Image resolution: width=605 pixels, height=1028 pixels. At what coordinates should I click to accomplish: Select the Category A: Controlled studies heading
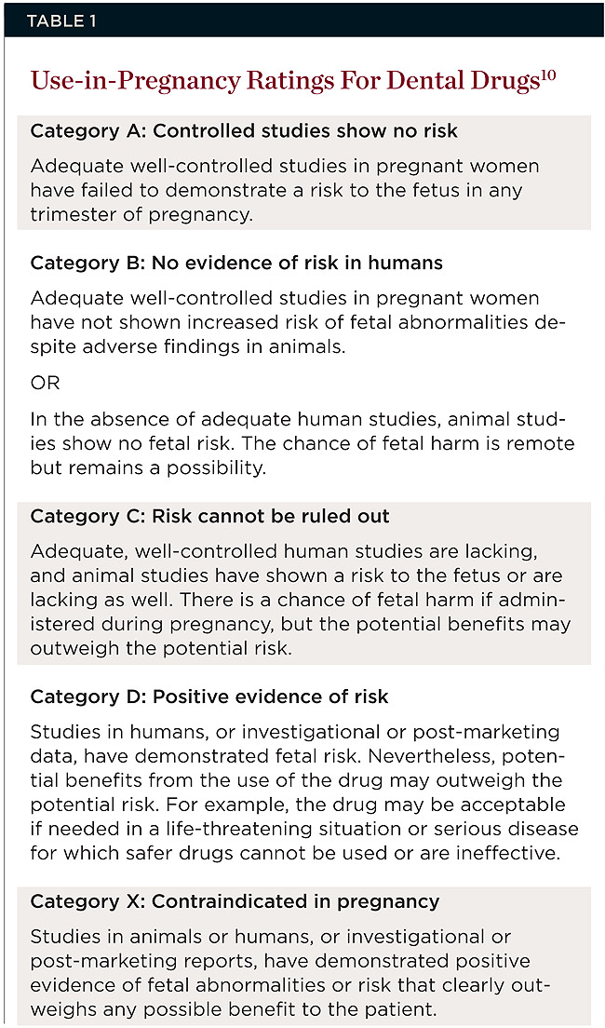point(244,130)
